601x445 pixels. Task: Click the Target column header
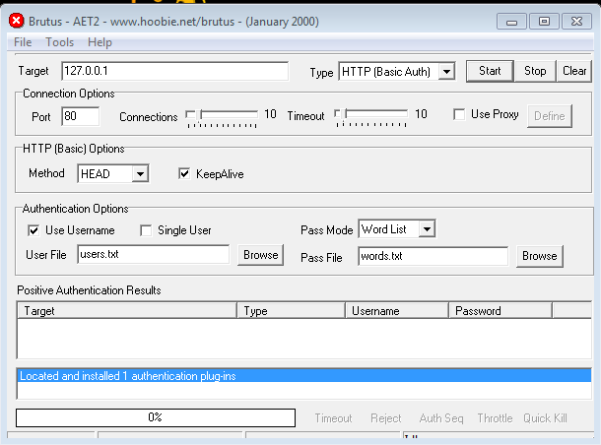127,310
